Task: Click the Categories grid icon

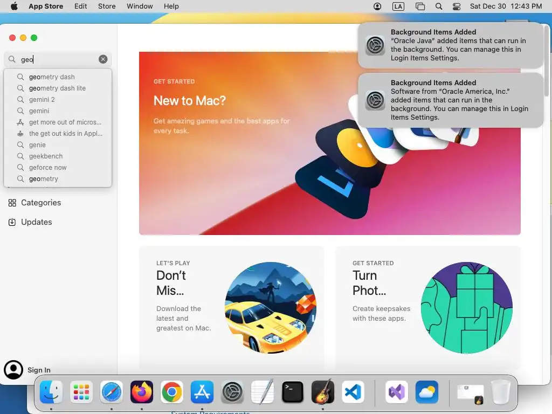Action: tap(12, 203)
